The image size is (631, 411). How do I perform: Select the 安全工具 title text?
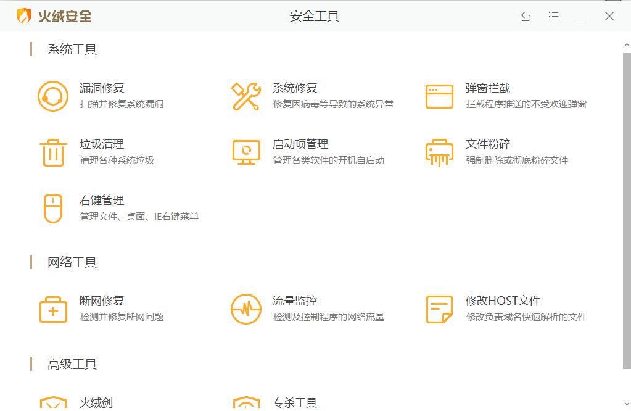pyautogui.click(x=315, y=16)
